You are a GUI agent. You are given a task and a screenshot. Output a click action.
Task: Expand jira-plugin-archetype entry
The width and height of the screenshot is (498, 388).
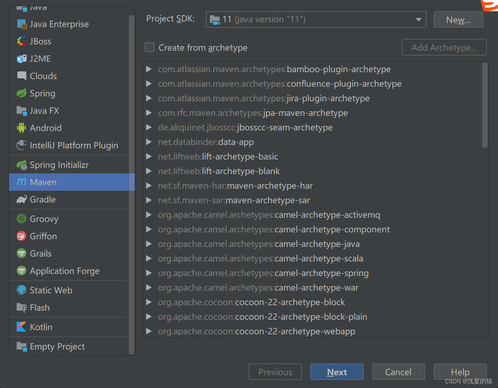(x=149, y=98)
